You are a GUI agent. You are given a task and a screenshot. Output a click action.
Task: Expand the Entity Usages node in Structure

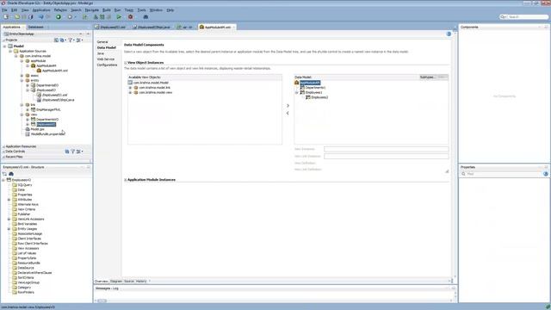[x=9, y=229]
